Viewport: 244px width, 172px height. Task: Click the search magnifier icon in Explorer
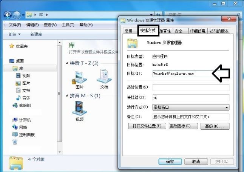coord(238,15)
